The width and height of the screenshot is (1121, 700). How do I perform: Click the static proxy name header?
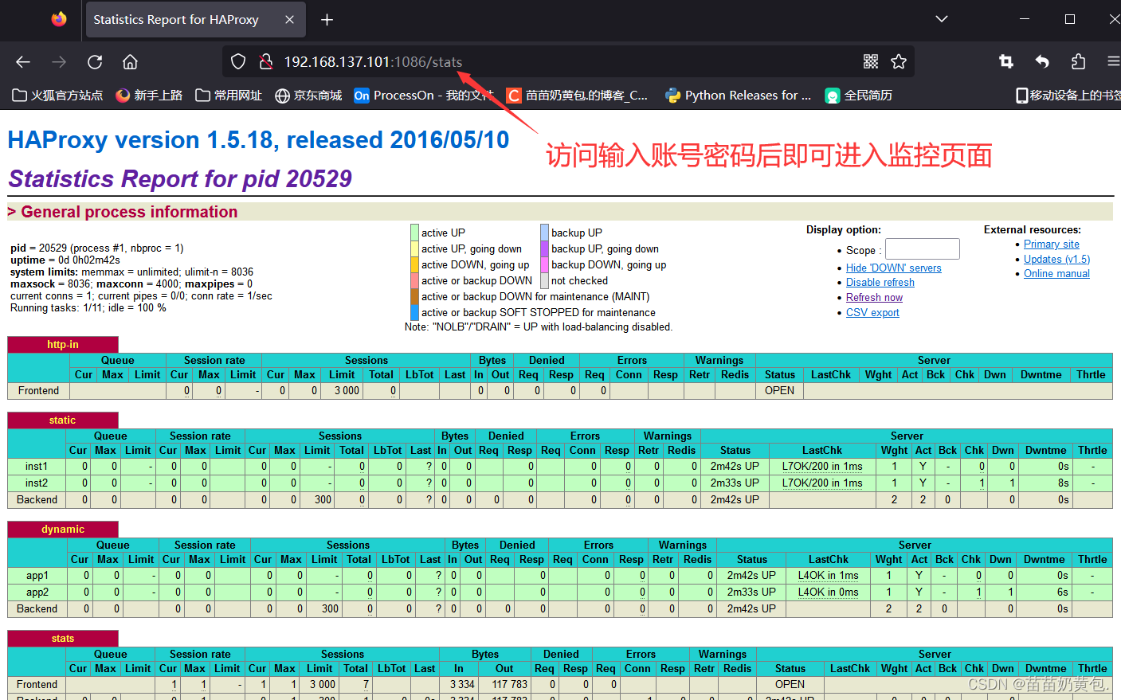click(63, 420)
